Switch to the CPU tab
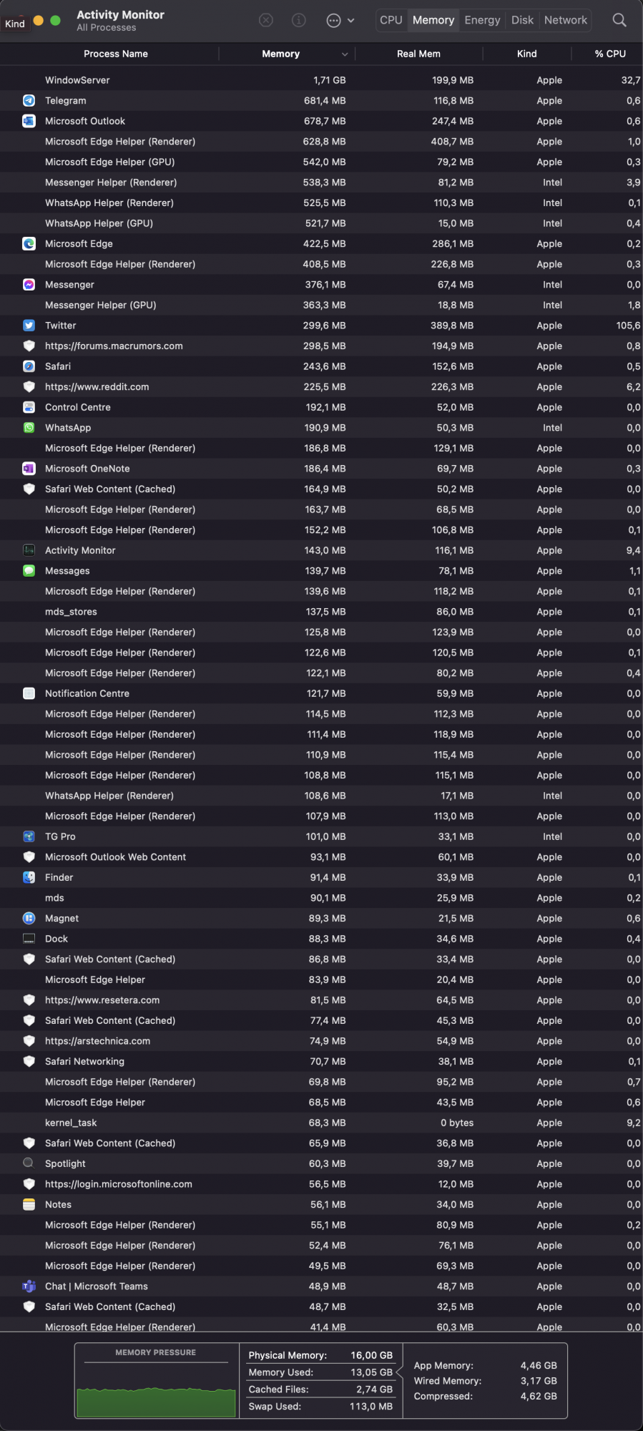Viewport: 643px width, 1431px height. tap(391, 20)
